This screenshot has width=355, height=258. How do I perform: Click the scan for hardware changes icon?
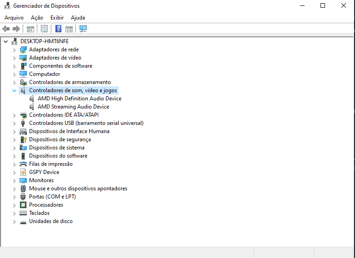pyautogui.click(x=83, y=29)
